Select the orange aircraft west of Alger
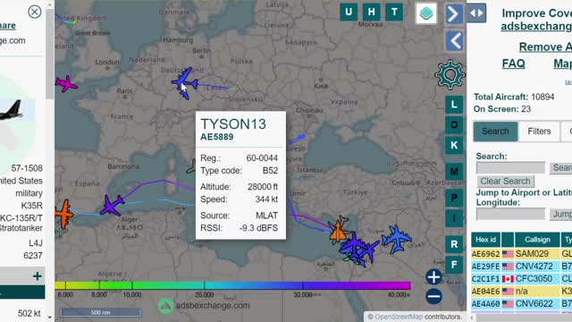The image size is (572, 322). coord(64,214)
